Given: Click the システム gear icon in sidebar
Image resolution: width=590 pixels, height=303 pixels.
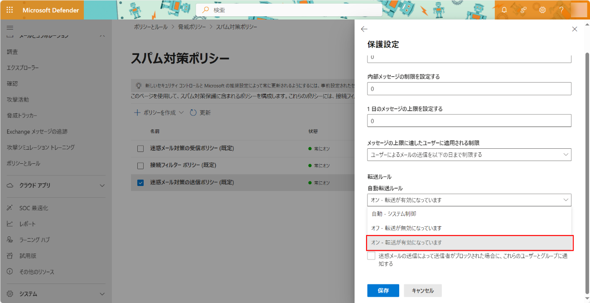Looking at the screenshot, I should pos(10,294).
